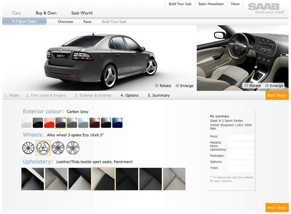
Task: Click the interior dashboard image
Action: point(243,58)
